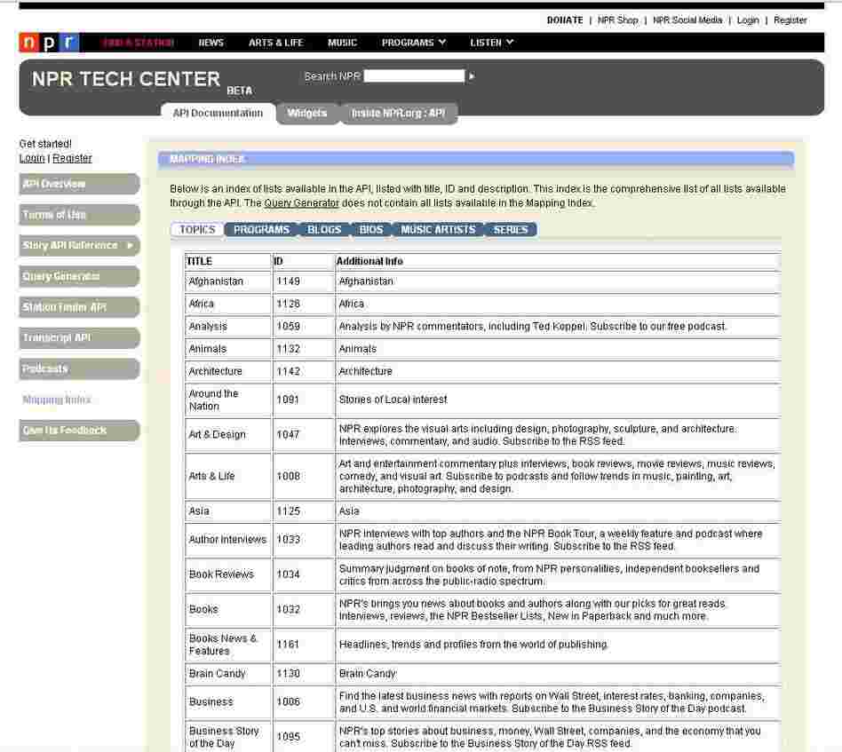Viewport: 842px width, 752px height.
Task: Open the NPR Social Media link
Action: coord(687,20)
